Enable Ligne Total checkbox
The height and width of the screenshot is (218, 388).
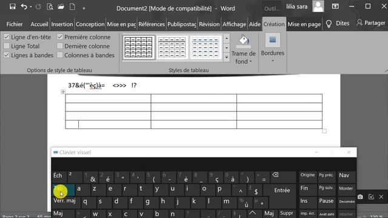click(7, 46)
